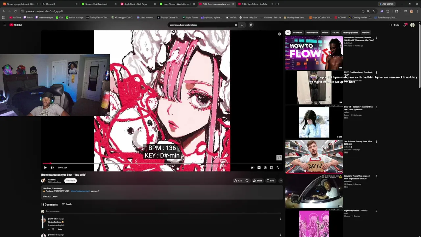Save the video to a playlist
This screenshot has height=237, width=421.
click(x=270, y=181)
